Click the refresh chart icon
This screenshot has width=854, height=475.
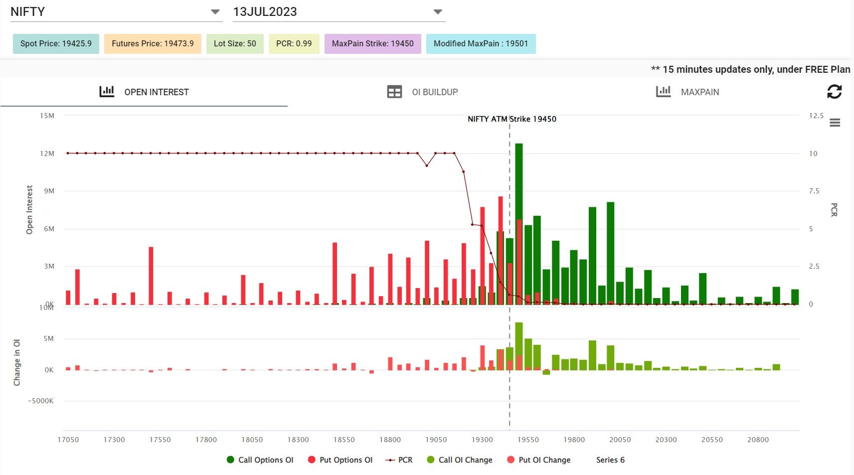[x=834, y=92]
